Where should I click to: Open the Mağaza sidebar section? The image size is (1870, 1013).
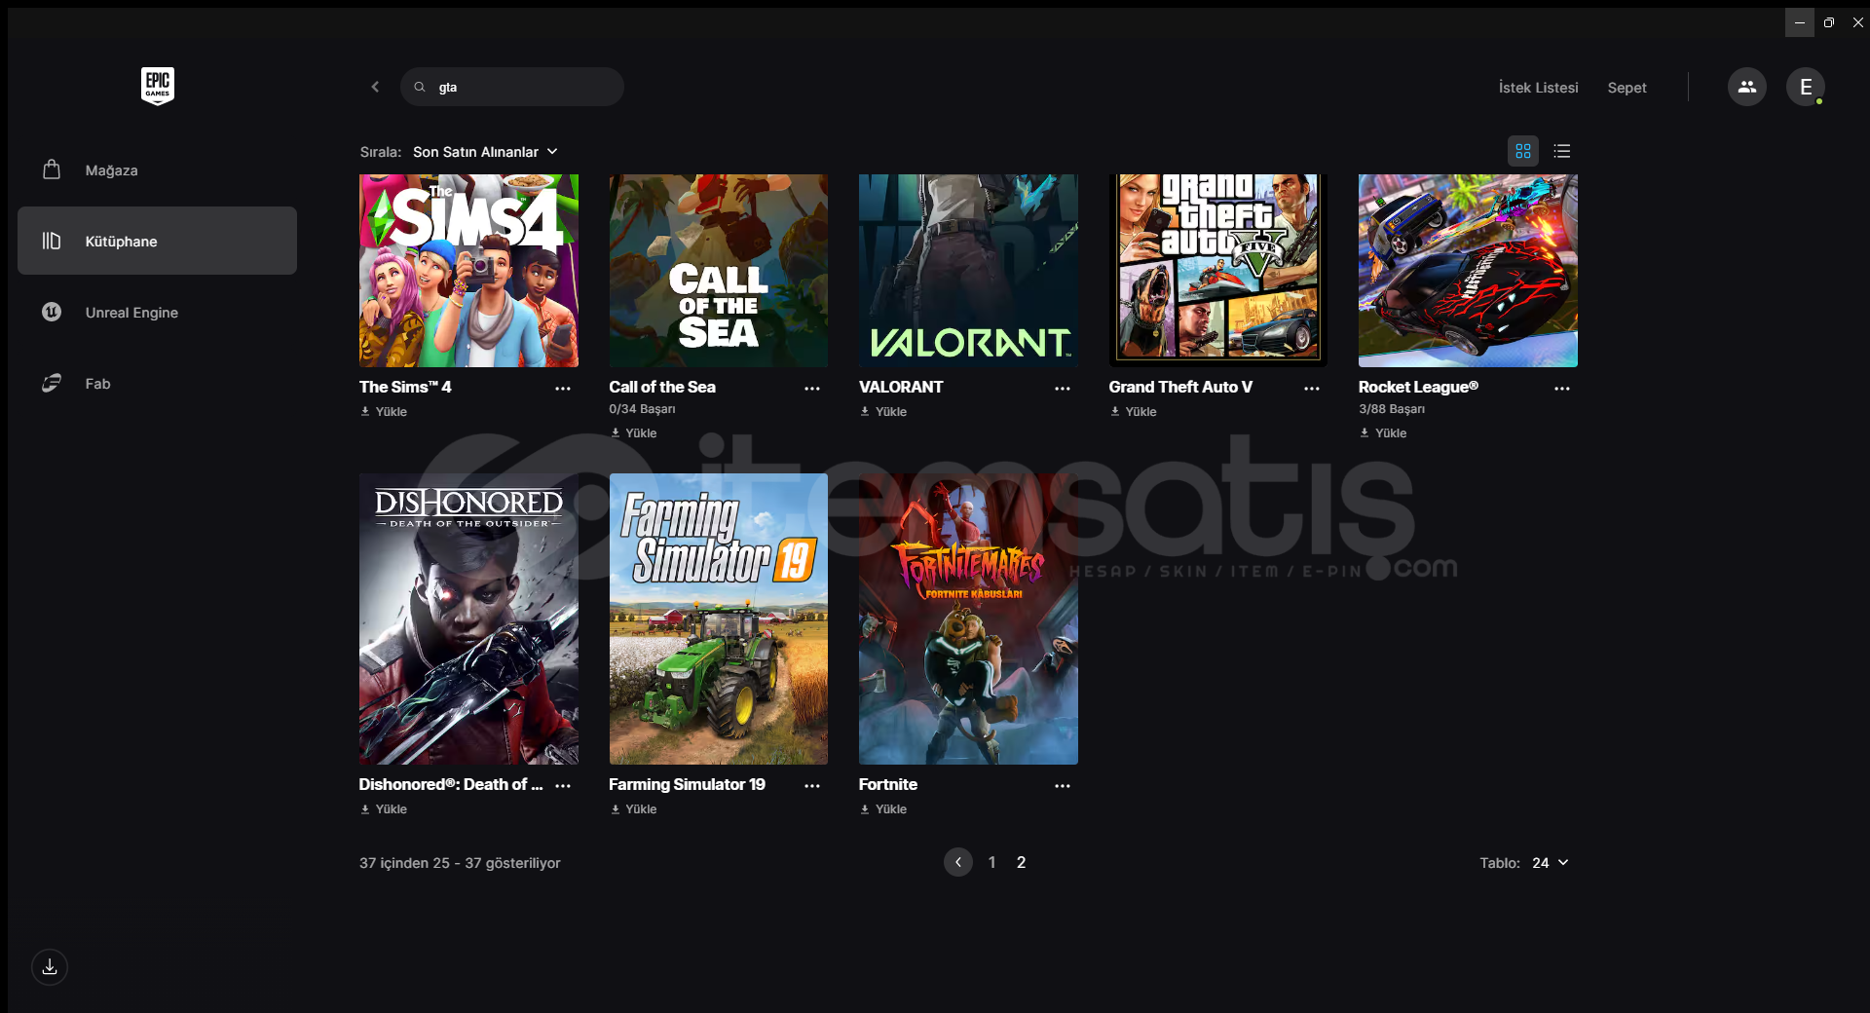point(111,170)
